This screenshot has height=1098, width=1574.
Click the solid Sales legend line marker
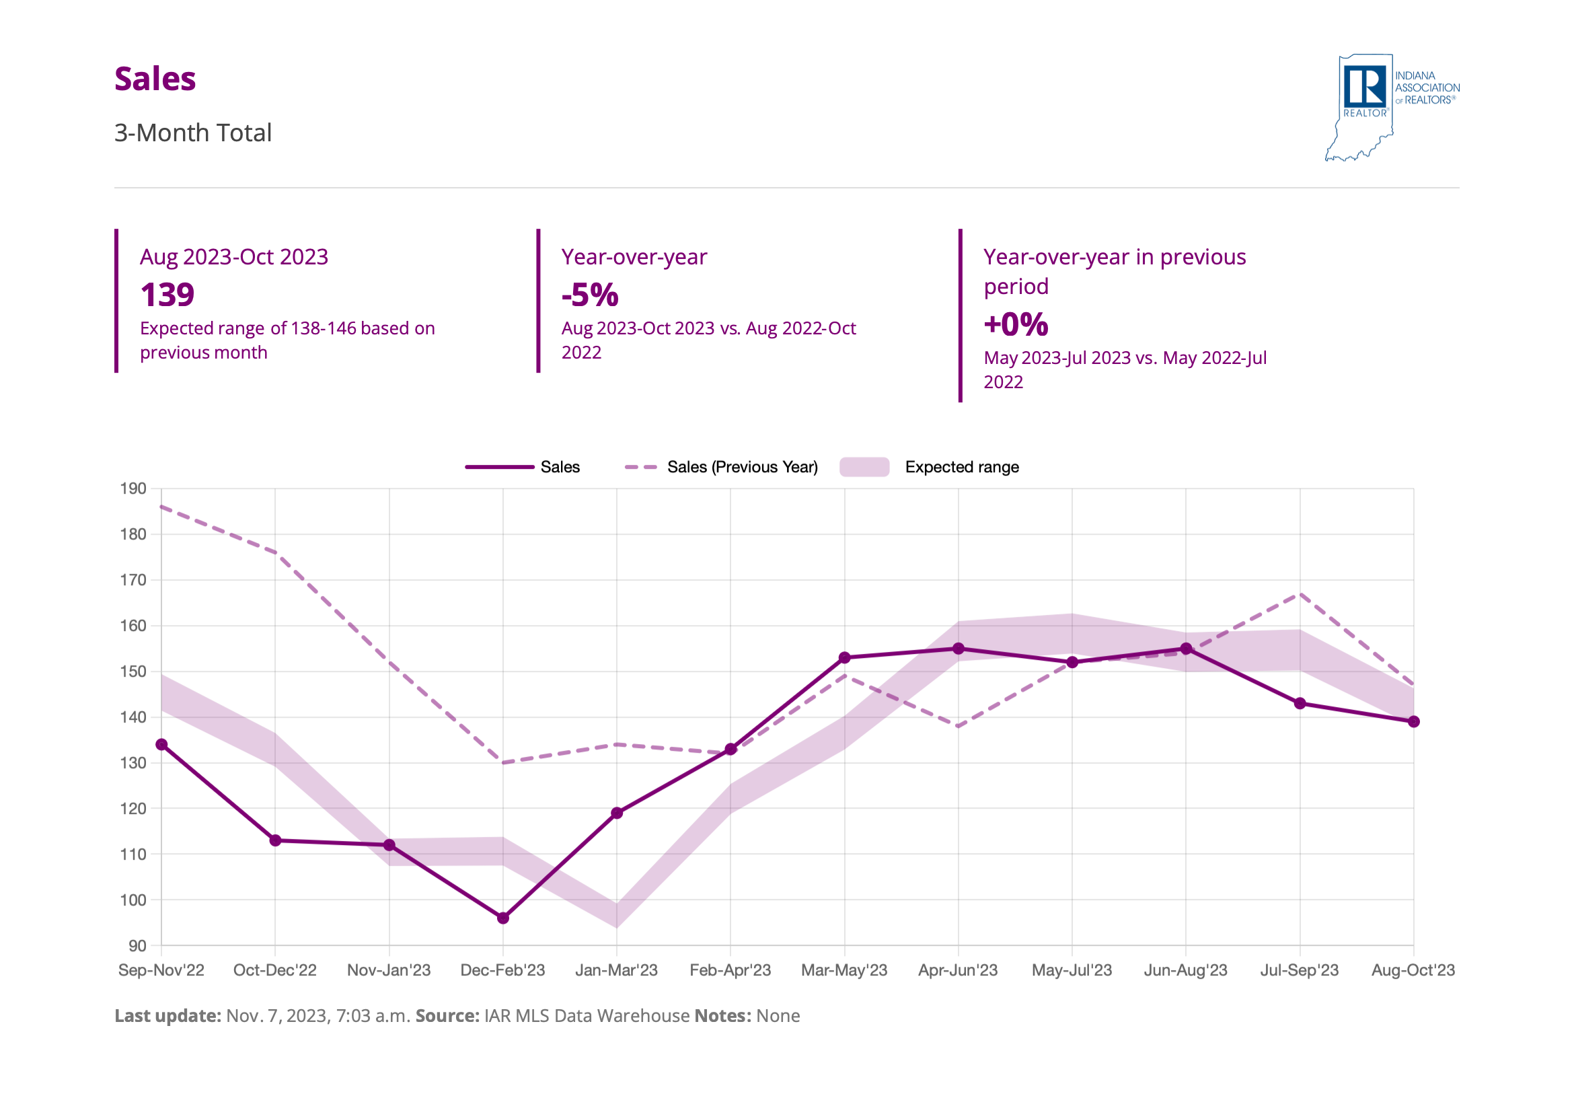[x=499, y=467]
